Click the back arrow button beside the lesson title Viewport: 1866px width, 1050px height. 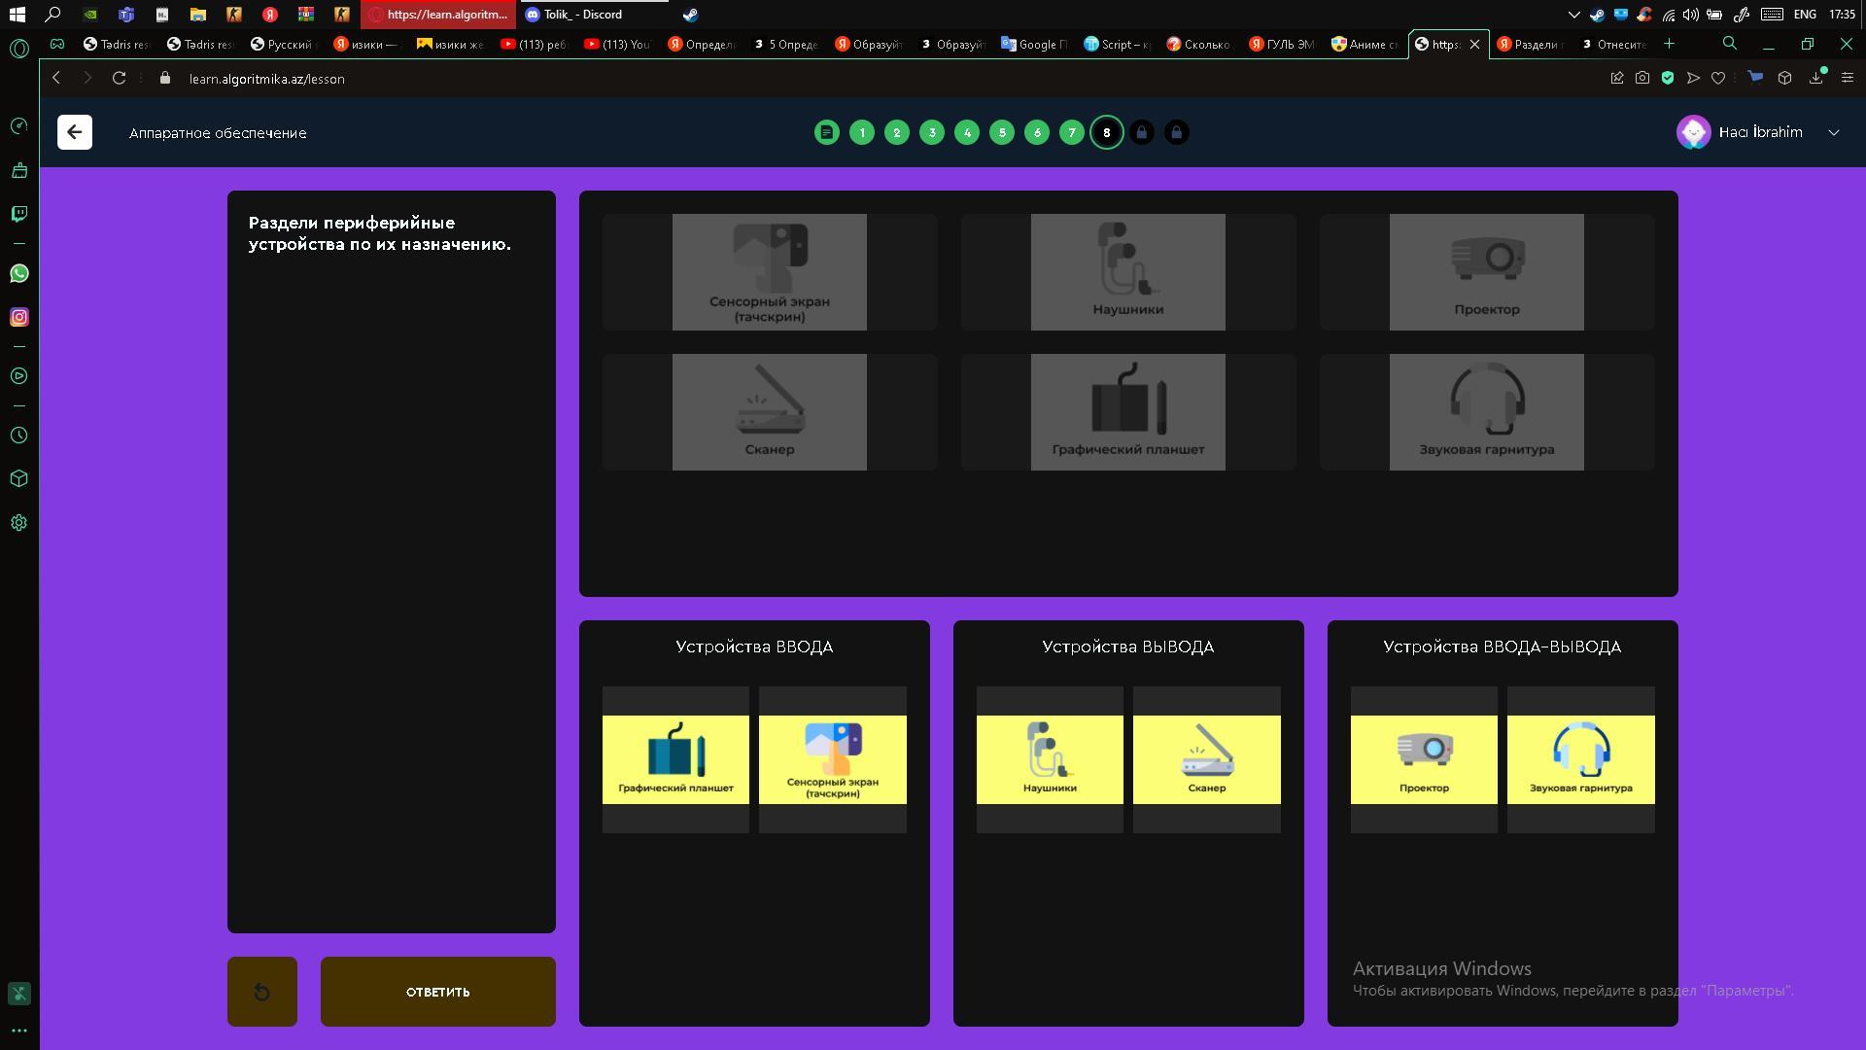click(x=75, y=132)
